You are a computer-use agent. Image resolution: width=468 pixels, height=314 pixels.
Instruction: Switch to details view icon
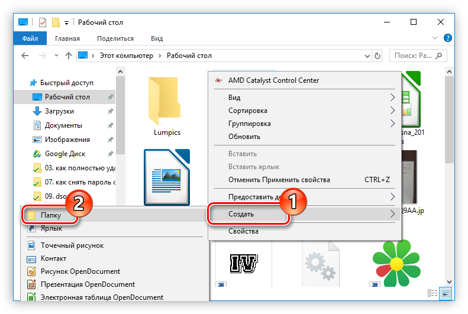[x=432, y=293]
